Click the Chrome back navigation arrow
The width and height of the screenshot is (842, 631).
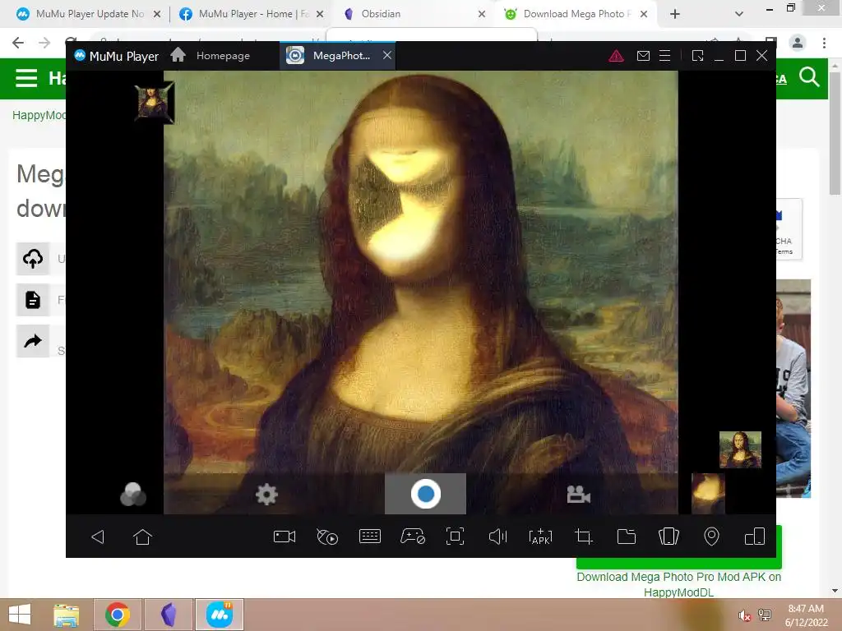pos(18,43)
